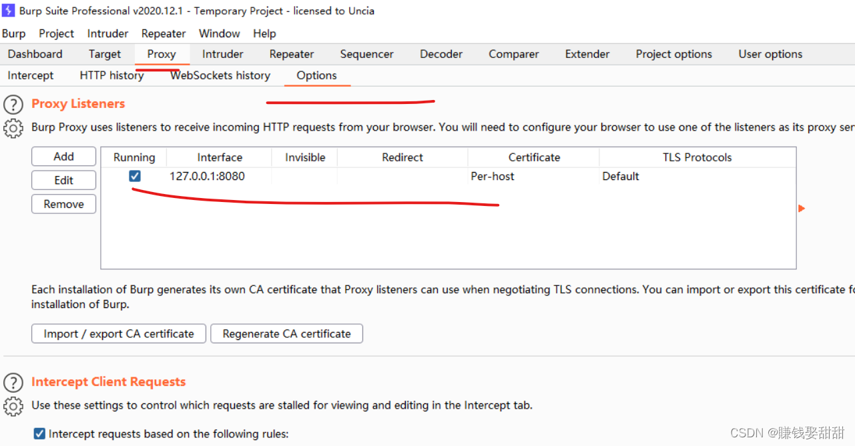
Task: Open Proxy Listeners help question icon
Action: (13, 104)
